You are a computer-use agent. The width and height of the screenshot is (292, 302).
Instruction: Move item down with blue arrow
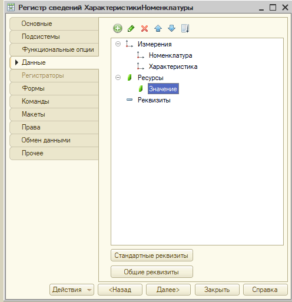[171, 28]
